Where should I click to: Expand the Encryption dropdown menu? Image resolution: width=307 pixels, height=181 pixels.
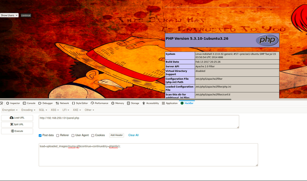10,110
